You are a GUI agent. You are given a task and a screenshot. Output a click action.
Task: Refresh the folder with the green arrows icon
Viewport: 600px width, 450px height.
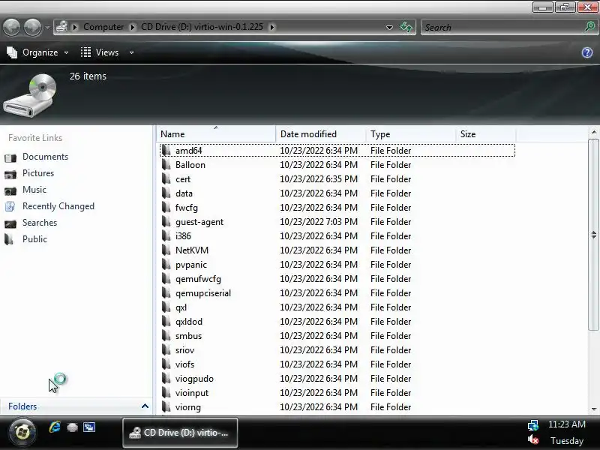[406, 27]
